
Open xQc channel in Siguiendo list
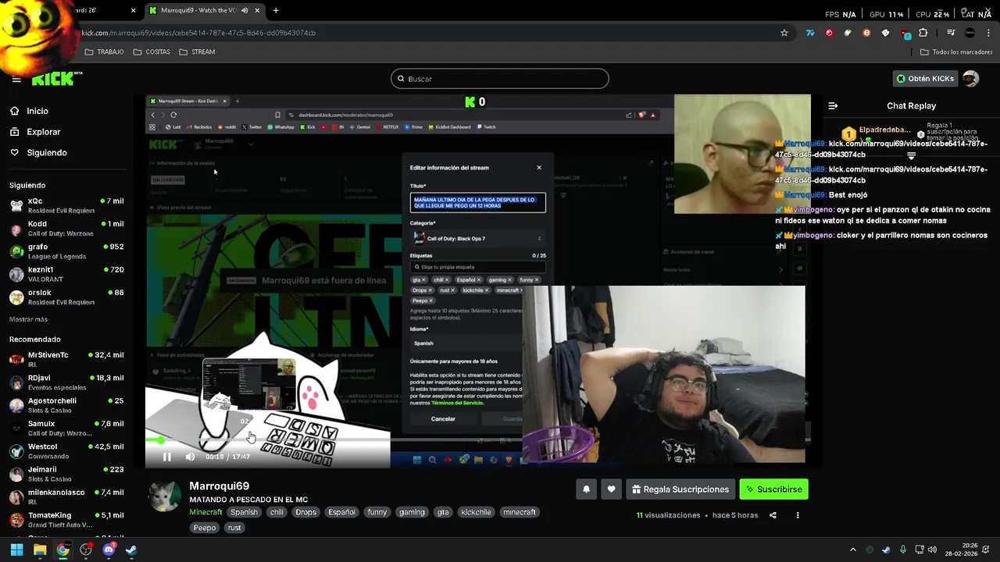pyautogui.click(x=66, y=205)
